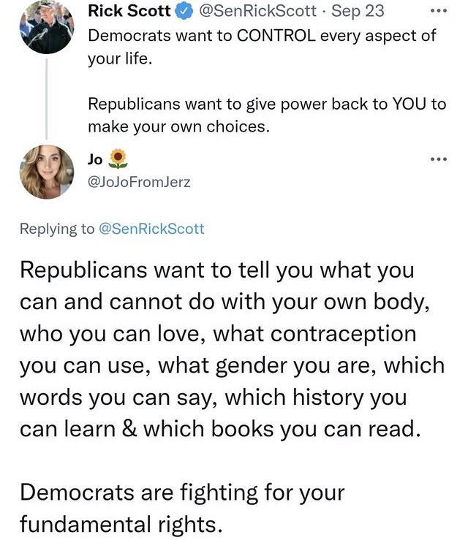Select the 'Republicans want to give power' paragraph
The image size is (468, 540).
click(x=266, y=115)
